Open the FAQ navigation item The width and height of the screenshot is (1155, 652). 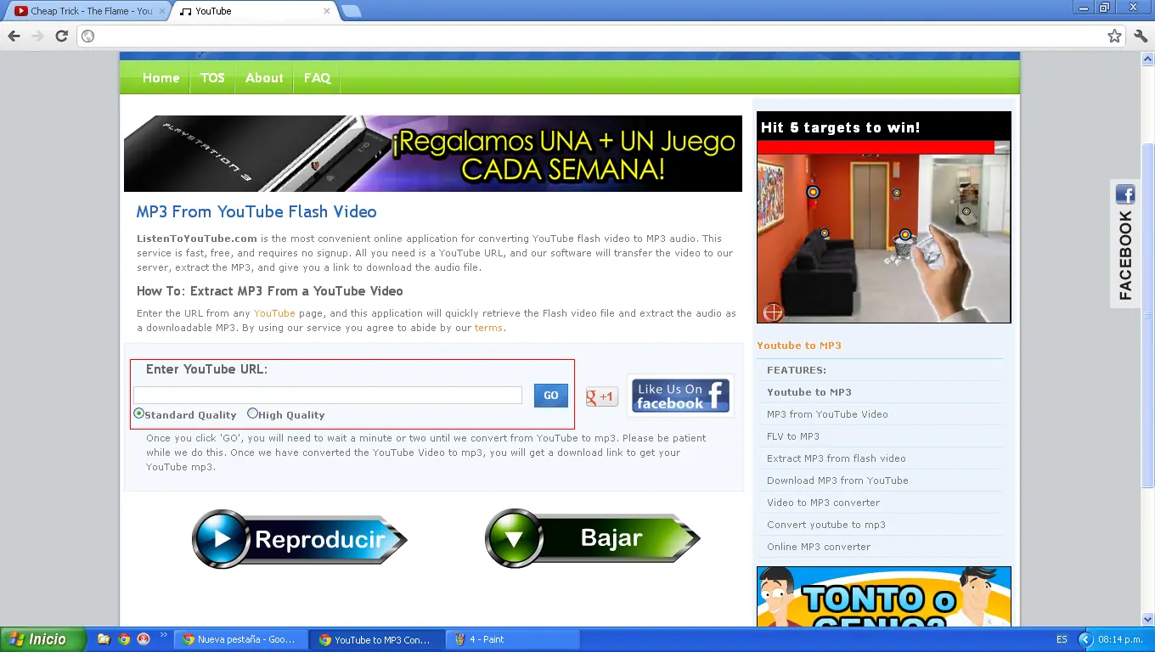click(x=317, y=78)
